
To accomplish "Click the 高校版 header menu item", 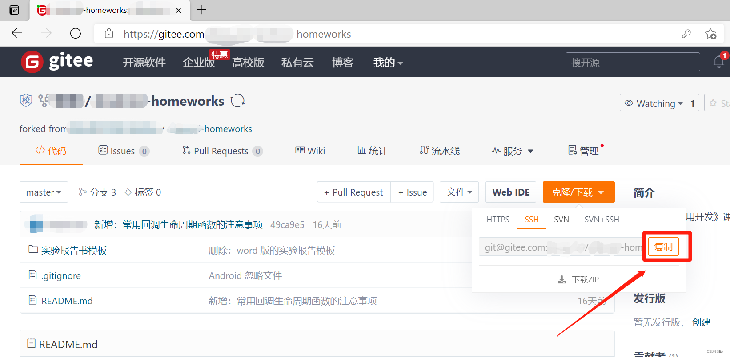I will point(248,63).
